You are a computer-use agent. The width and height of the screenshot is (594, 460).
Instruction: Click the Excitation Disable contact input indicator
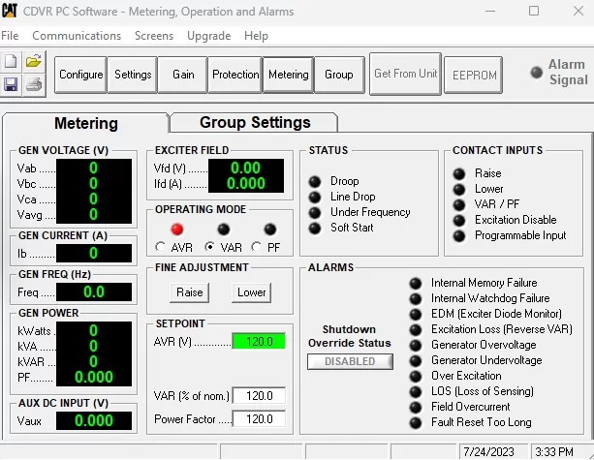458,220
